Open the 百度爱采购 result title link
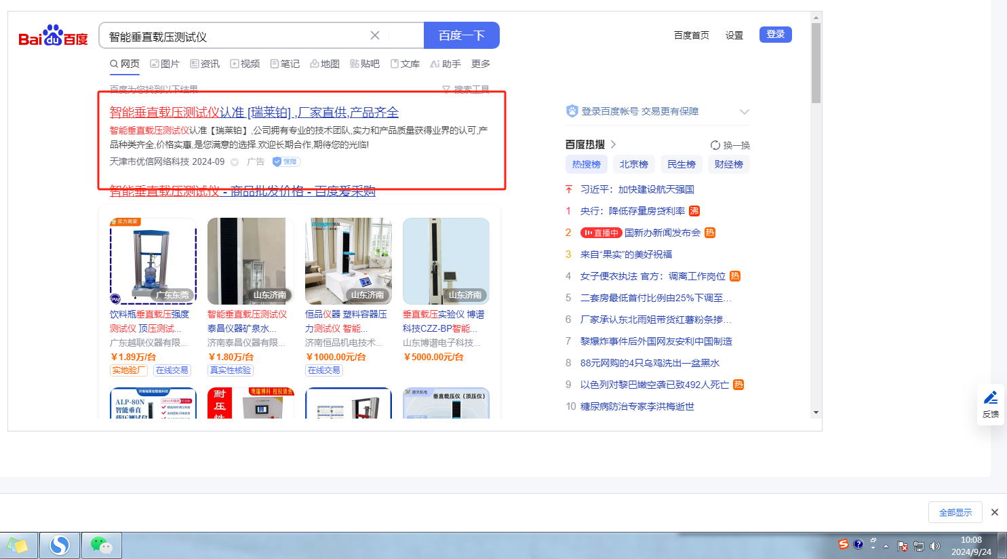 coord(243,191)
